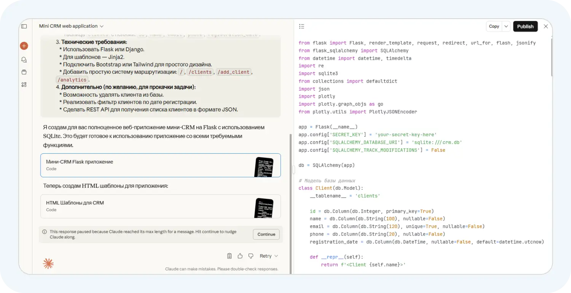Close the code artifact panel
571x293 pixels.
[545, 26]
